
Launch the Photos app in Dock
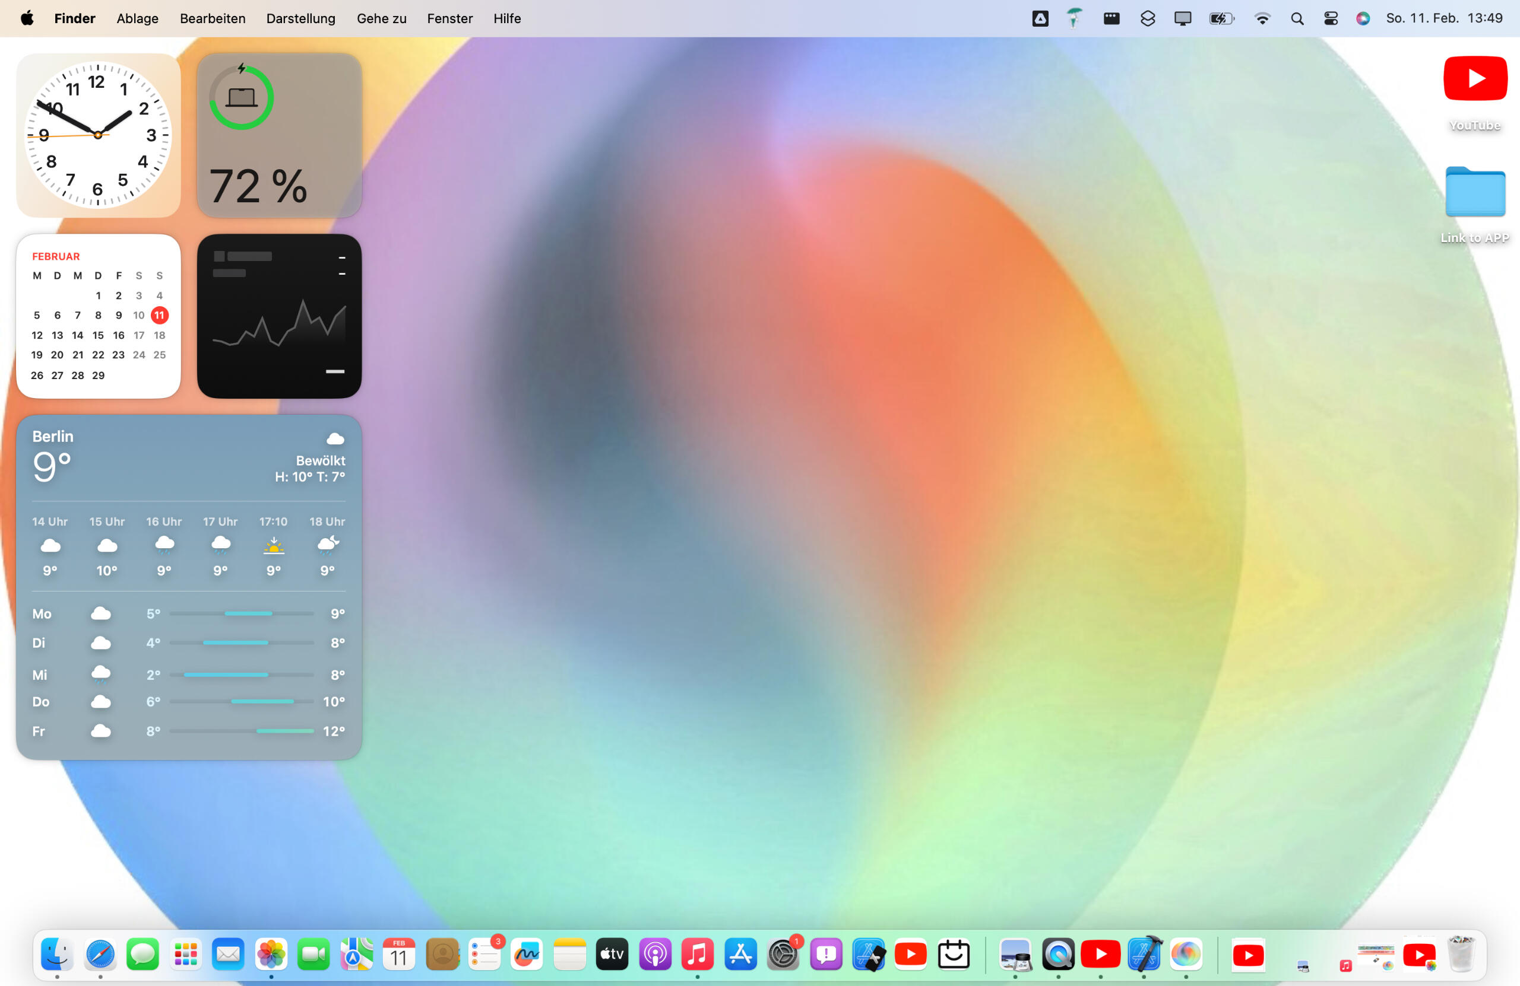tap(271, 954)
